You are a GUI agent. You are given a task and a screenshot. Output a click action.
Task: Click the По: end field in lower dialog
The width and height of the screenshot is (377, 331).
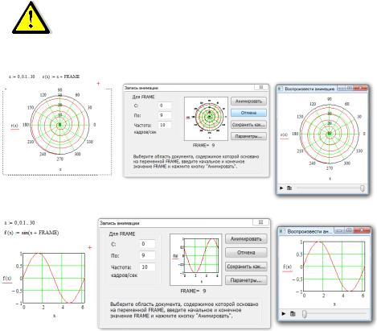(x=147, y=255)
